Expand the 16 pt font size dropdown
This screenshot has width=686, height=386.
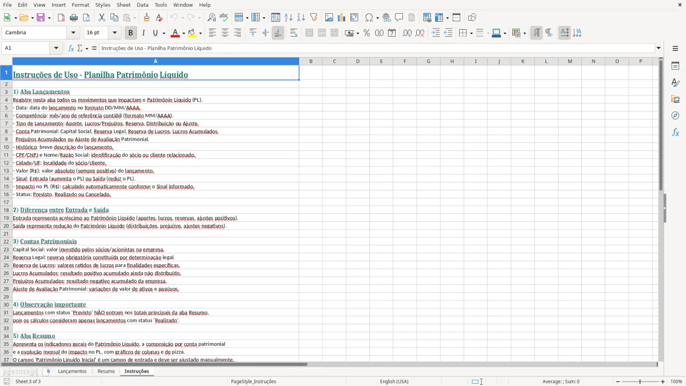click(115, 33)
